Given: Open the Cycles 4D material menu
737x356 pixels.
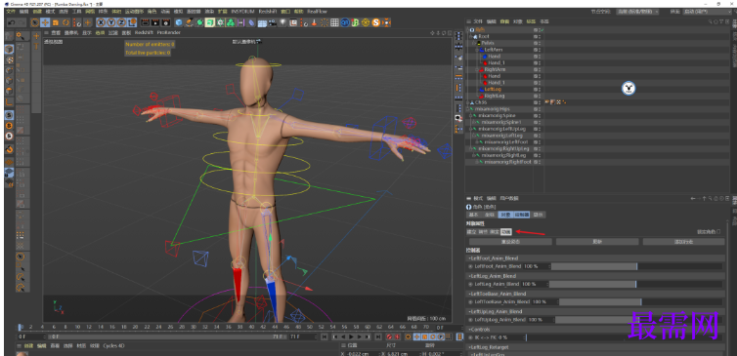Looking at the screenshot, I should click(114, 346).
